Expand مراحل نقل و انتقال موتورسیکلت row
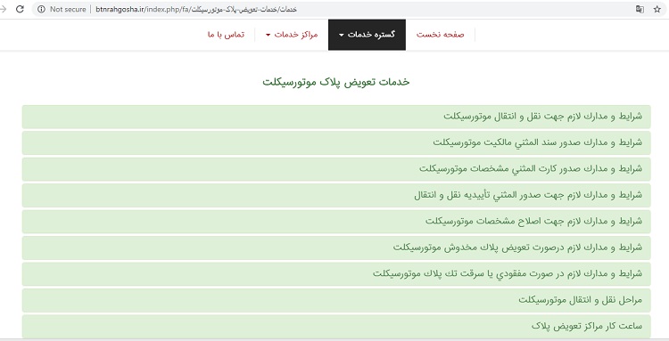 click(x=336, y=300)
